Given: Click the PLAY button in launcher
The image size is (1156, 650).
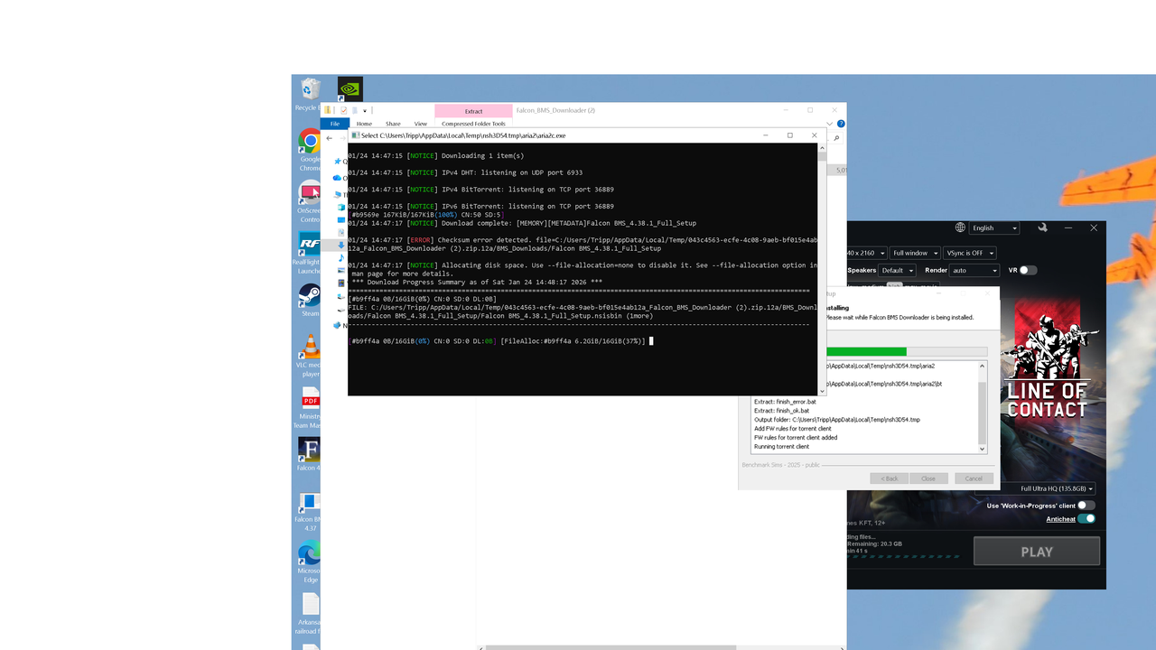Looking at the screenshot, I should pyautogui.click(x=1037, y=552).
